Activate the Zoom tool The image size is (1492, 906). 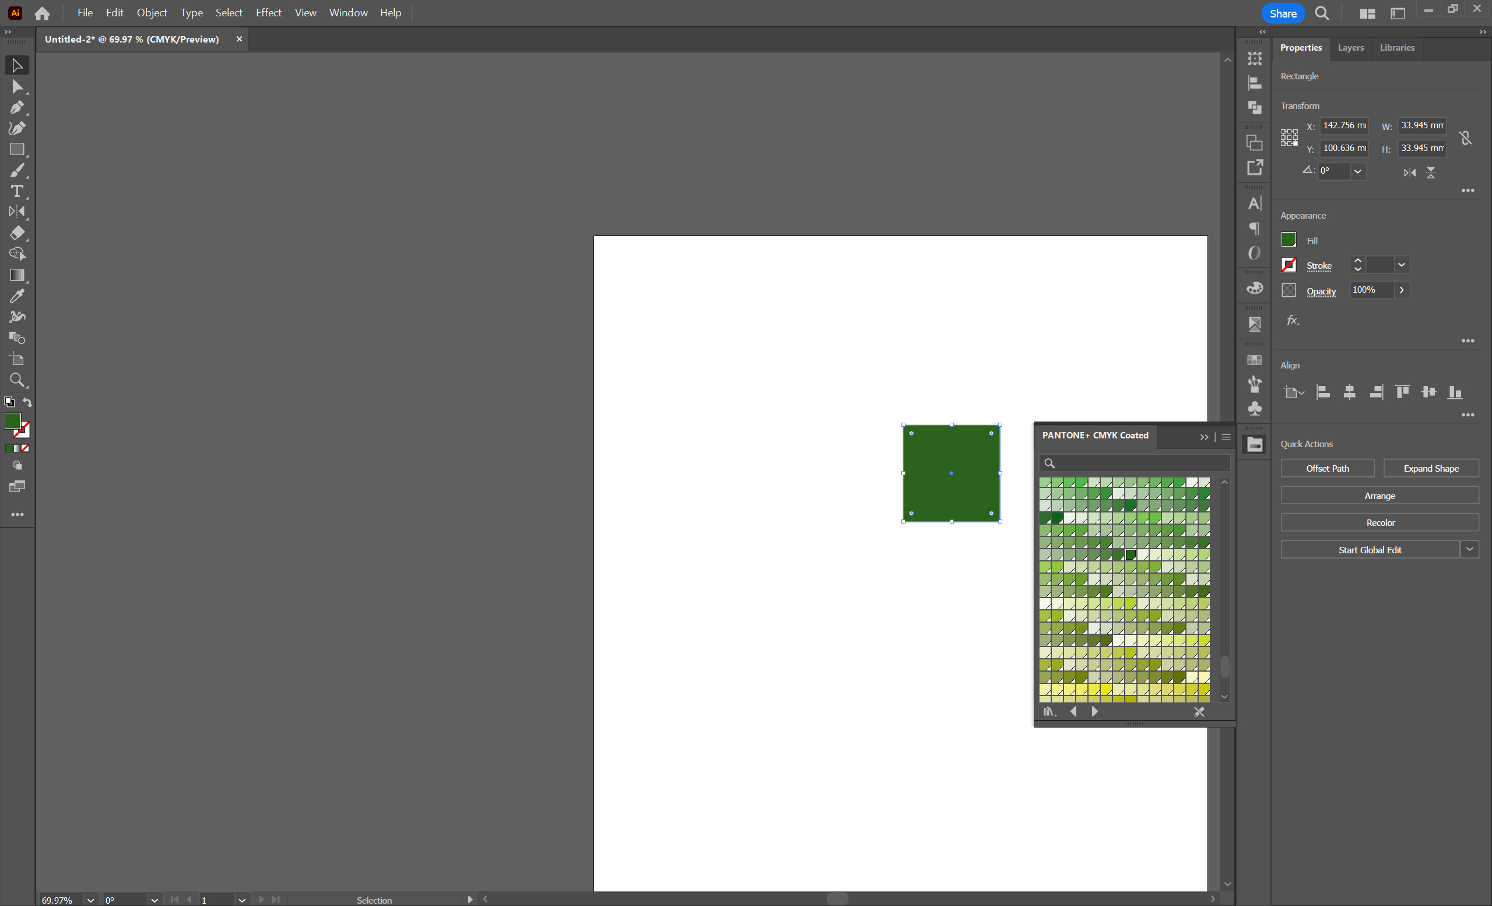(17, 380)
